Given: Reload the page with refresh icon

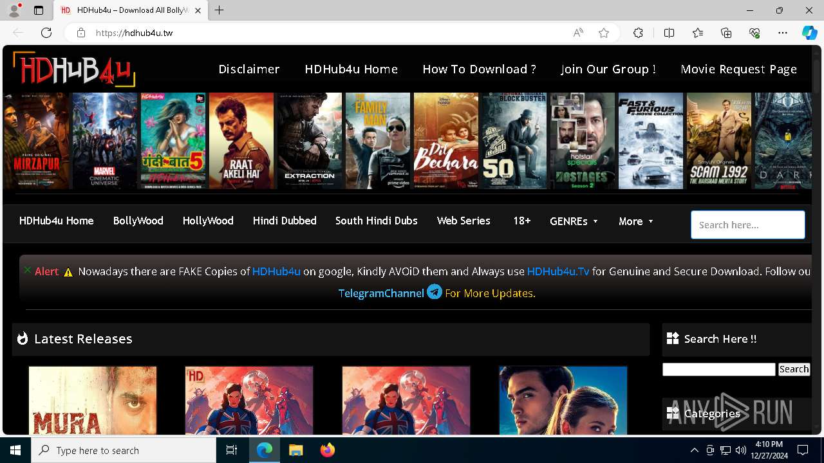Looking at the screenshot, I should (46, 33).
